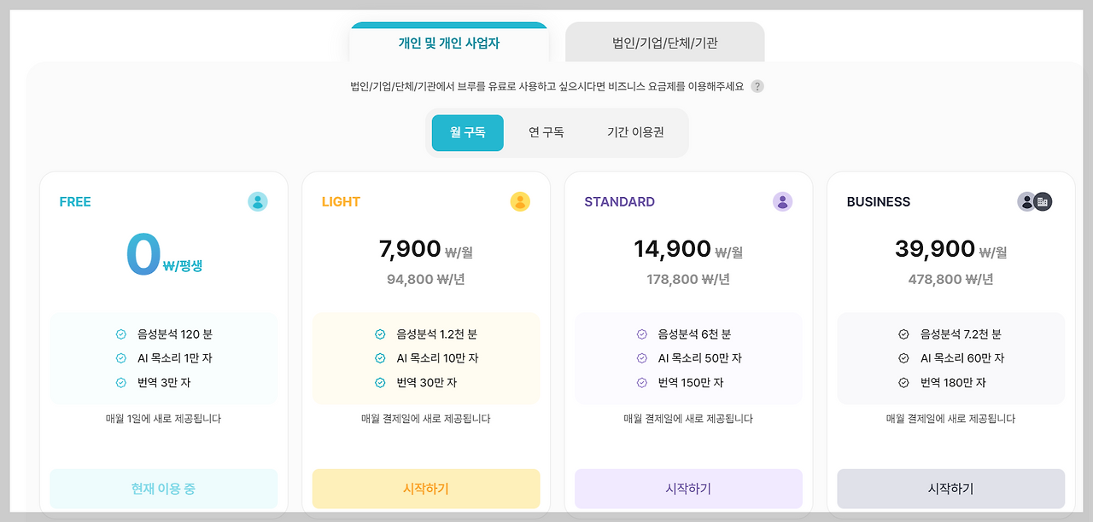
Task: Click 시작하기 on the BUSINESS plan
Action: (x=950, y=489)
